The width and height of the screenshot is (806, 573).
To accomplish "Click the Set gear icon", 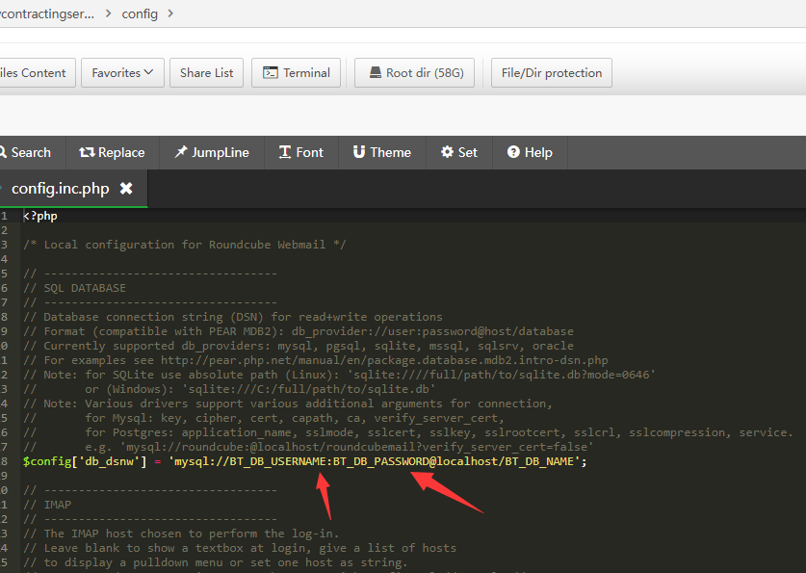I will click(x=447, y=151).
